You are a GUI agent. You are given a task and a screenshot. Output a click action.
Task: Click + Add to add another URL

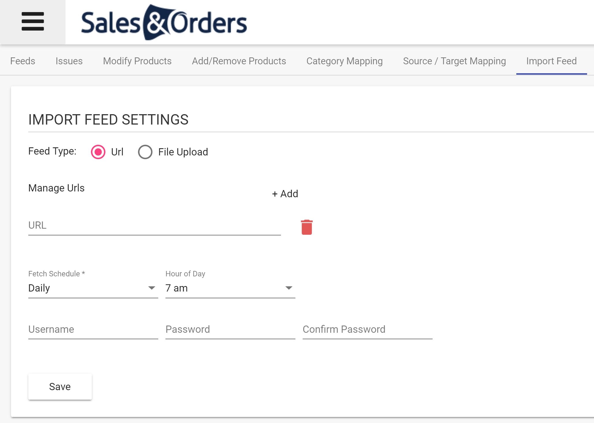click(285, 193)
